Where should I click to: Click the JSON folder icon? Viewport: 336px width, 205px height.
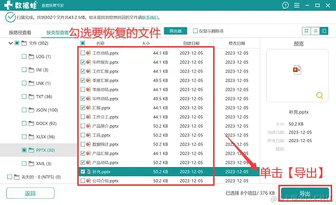(31, 110)
